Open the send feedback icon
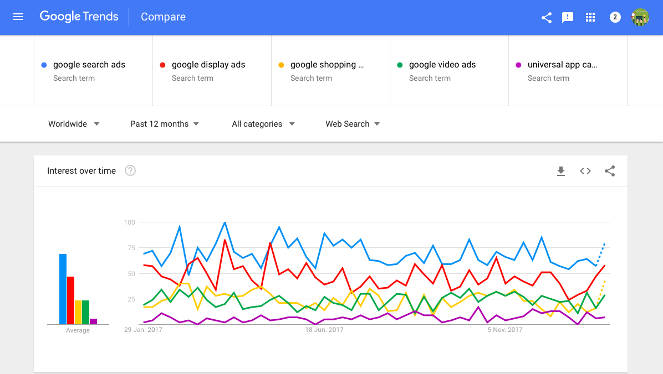 click(x=568, y=17)
